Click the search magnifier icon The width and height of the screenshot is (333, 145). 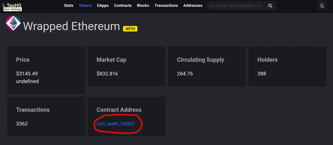point(270,6)
